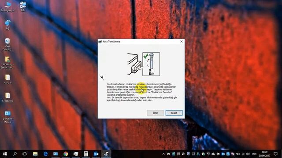This screenshot has width=282, height=158.
Task: Launch Google Chrome from the taskbar
Action: [x=66, y=154]
